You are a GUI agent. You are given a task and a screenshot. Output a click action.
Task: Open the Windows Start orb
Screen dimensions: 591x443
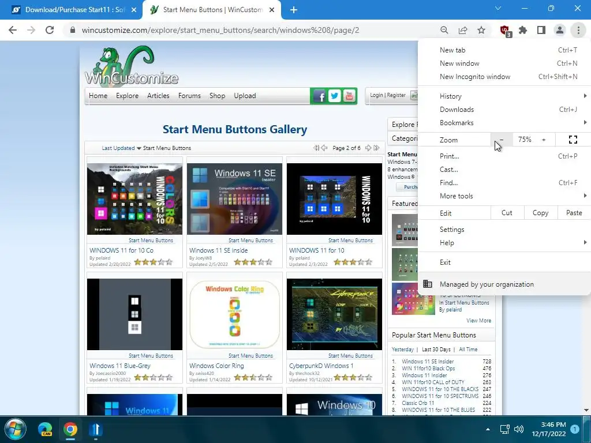point(16,429)
